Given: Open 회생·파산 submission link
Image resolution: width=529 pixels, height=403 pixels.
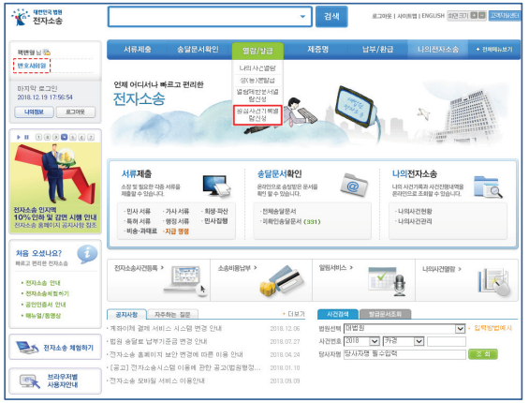Looking at the screenshot, I should click(215, 212).
